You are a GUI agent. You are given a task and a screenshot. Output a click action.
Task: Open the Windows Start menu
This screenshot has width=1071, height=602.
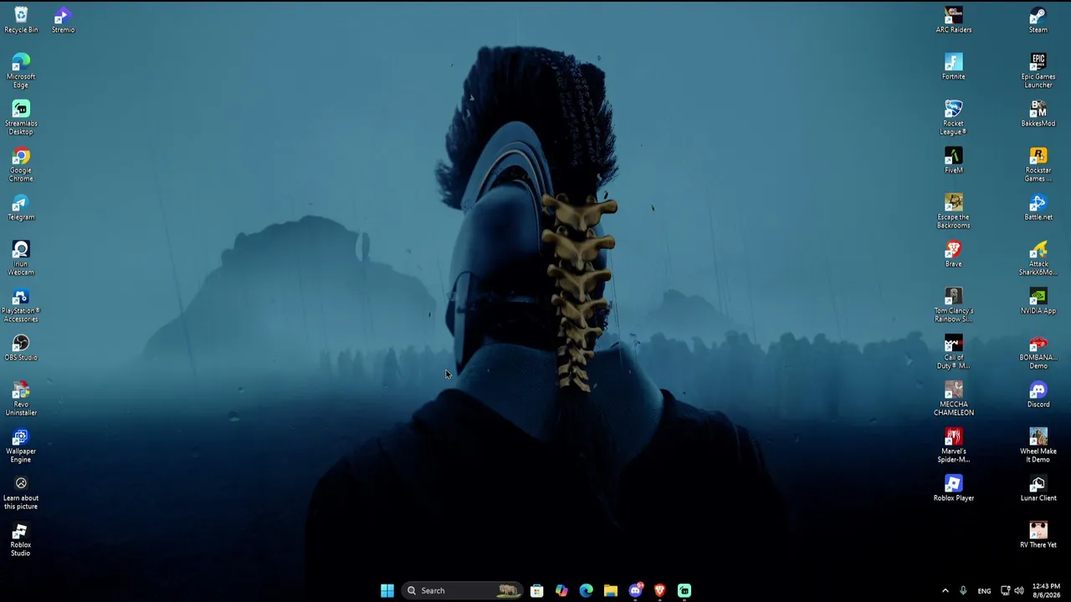387,590
